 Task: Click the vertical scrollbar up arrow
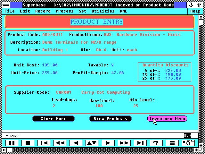tap(201, 17)
